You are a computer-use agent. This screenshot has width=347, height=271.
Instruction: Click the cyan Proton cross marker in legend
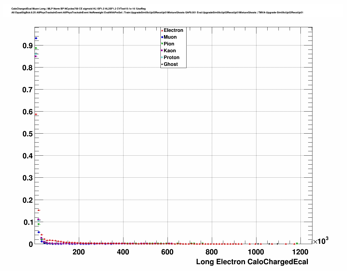162,57
